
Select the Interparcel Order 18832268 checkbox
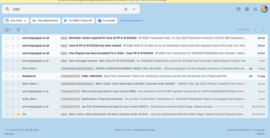point(7,76)
